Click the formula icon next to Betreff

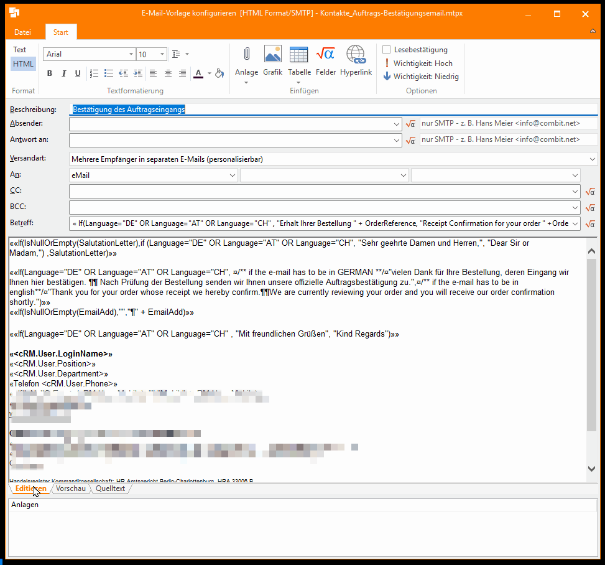tap(590, 224)
